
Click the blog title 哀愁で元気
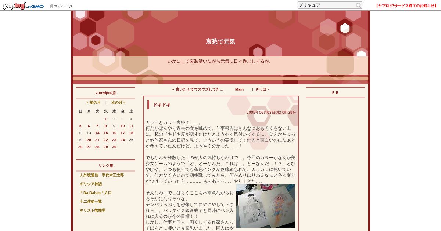(220, 42)
